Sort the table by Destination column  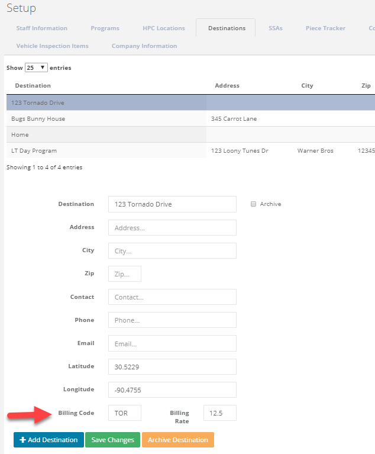tap(33, 86)
